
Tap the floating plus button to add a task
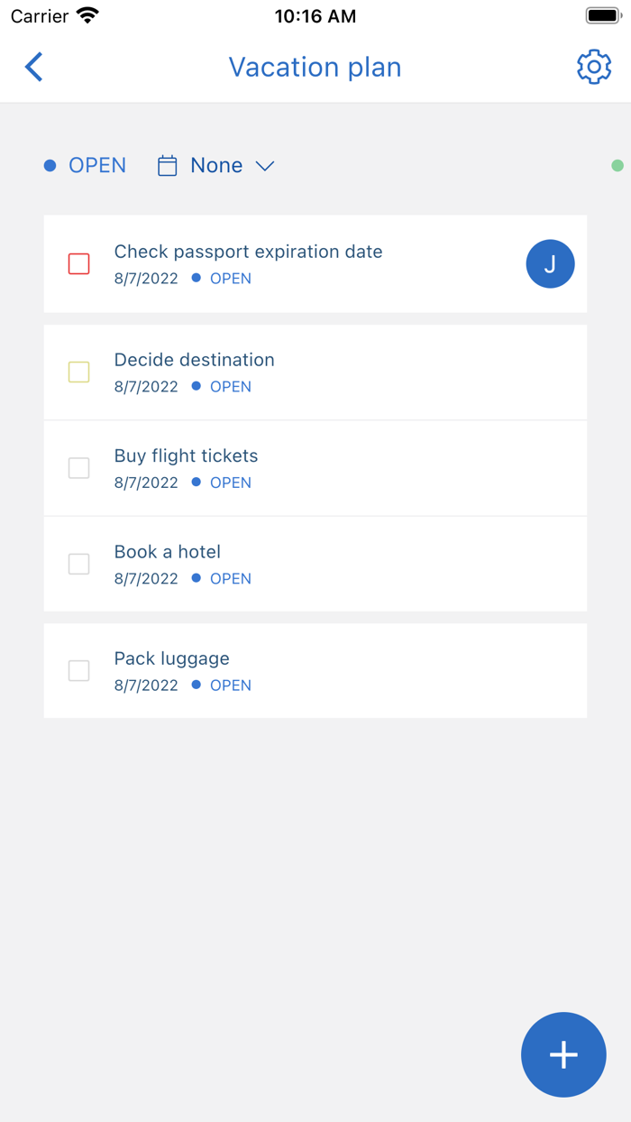pos(563,1054)
